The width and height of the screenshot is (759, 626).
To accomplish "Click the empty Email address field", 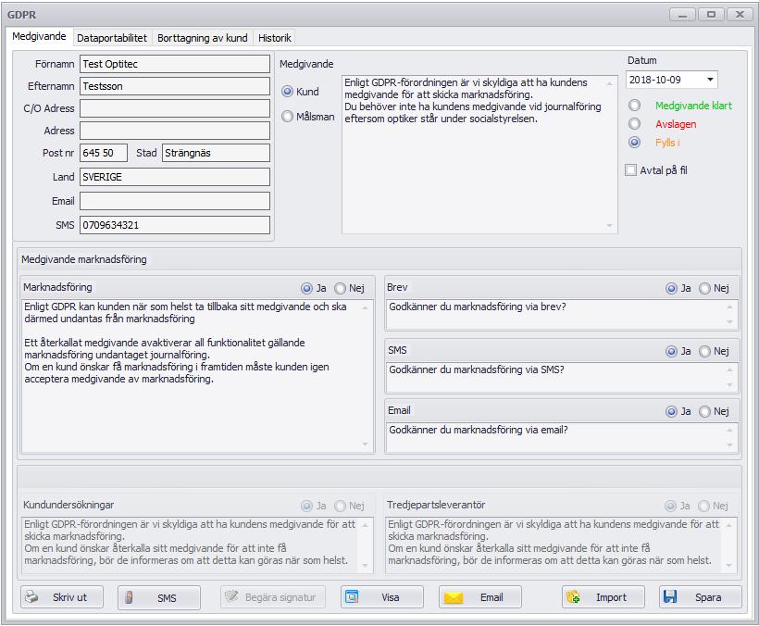I will click(175, 201).
